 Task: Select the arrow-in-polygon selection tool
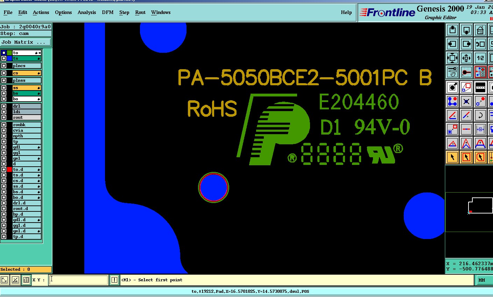(x=480, y=157)
